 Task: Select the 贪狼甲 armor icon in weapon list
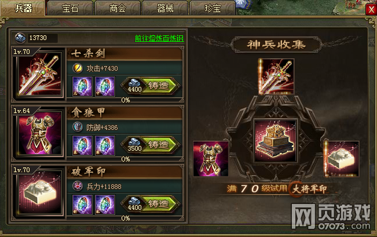[x=40, y=133]
